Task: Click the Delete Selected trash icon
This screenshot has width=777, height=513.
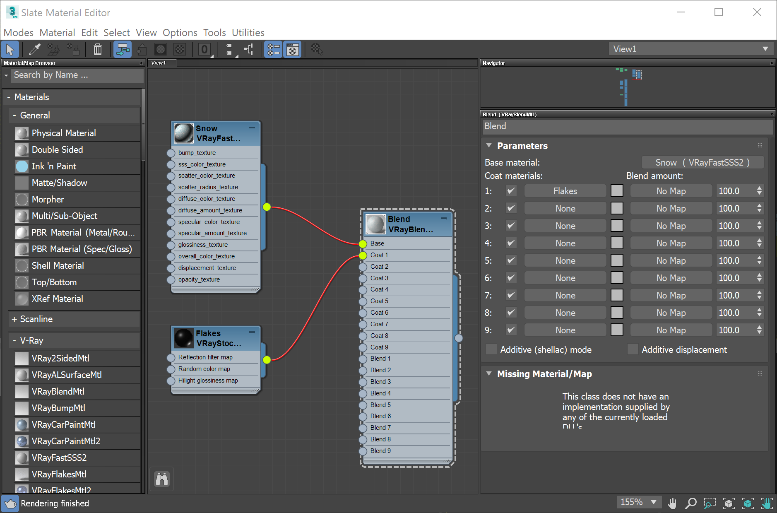Action: pos(97,49)
